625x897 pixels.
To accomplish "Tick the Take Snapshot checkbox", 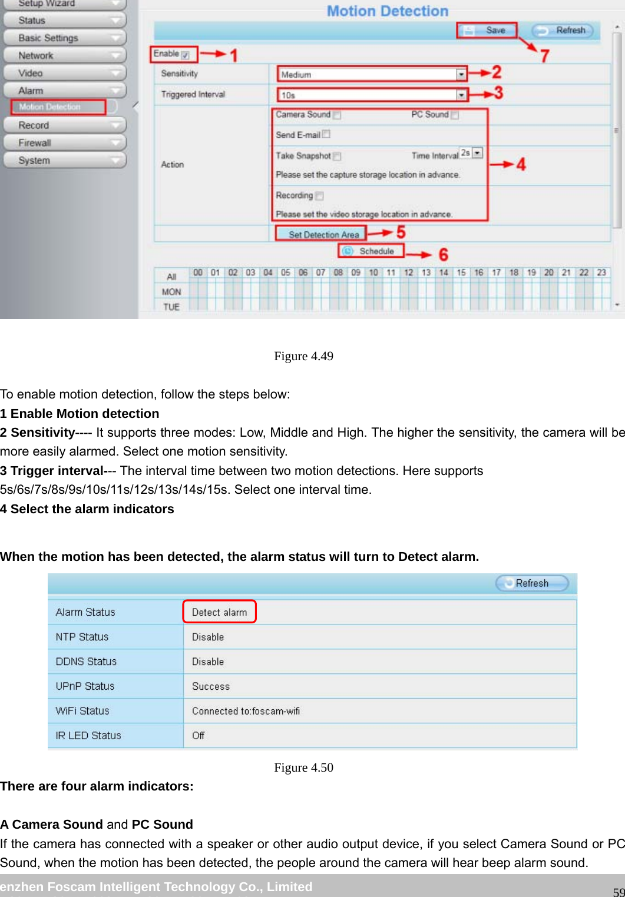I will coord(337,157).
